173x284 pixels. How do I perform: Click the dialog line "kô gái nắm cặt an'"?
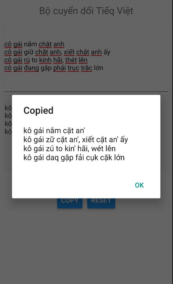click(x=54, y=131)
